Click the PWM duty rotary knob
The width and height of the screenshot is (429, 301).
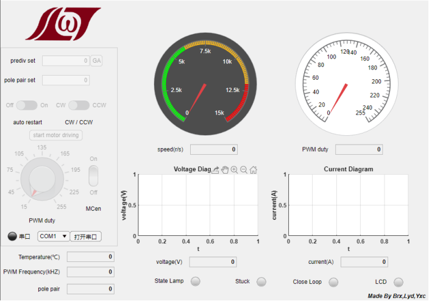[x=42, y=179]
